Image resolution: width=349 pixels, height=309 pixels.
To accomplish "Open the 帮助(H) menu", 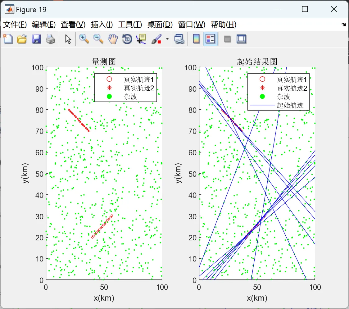I will coord(224,25).
